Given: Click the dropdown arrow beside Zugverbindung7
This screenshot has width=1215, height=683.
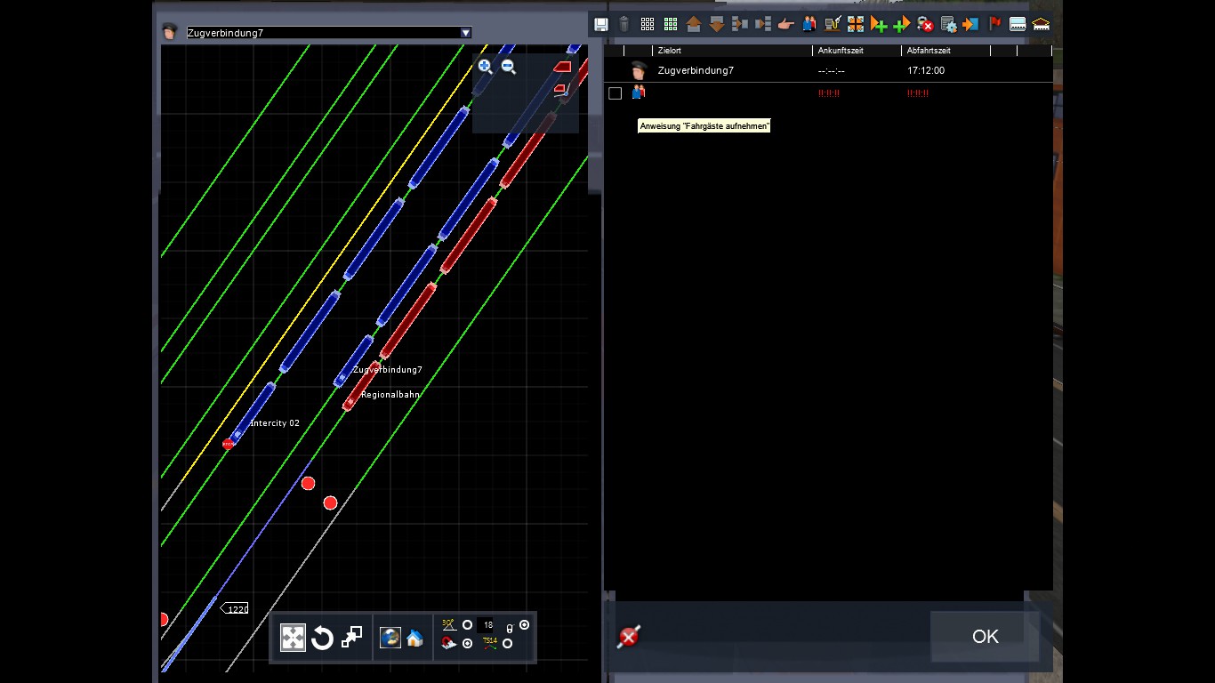Looking at the screenshot, I should (x=465, y=33).
